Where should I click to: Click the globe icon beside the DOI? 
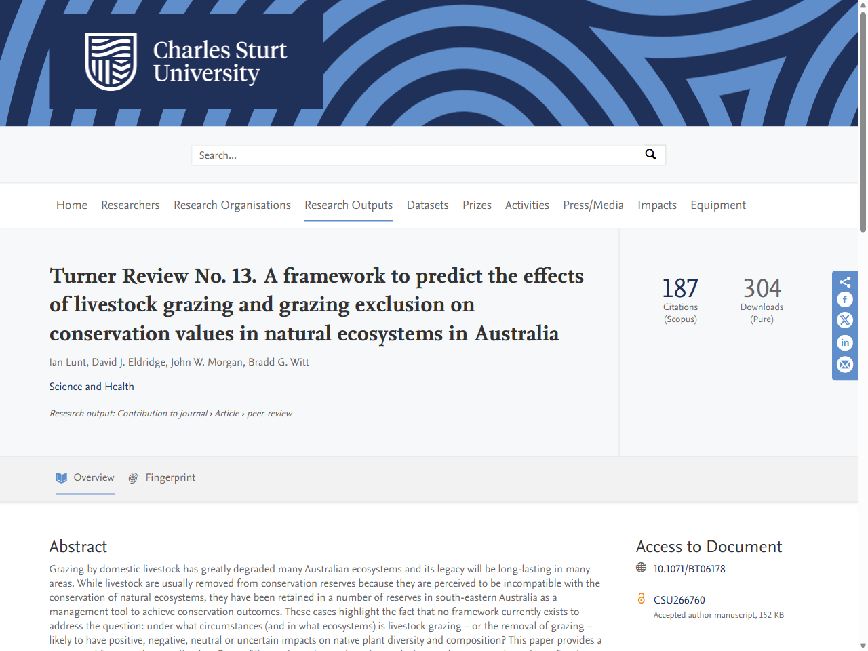[x=641, y=568]
